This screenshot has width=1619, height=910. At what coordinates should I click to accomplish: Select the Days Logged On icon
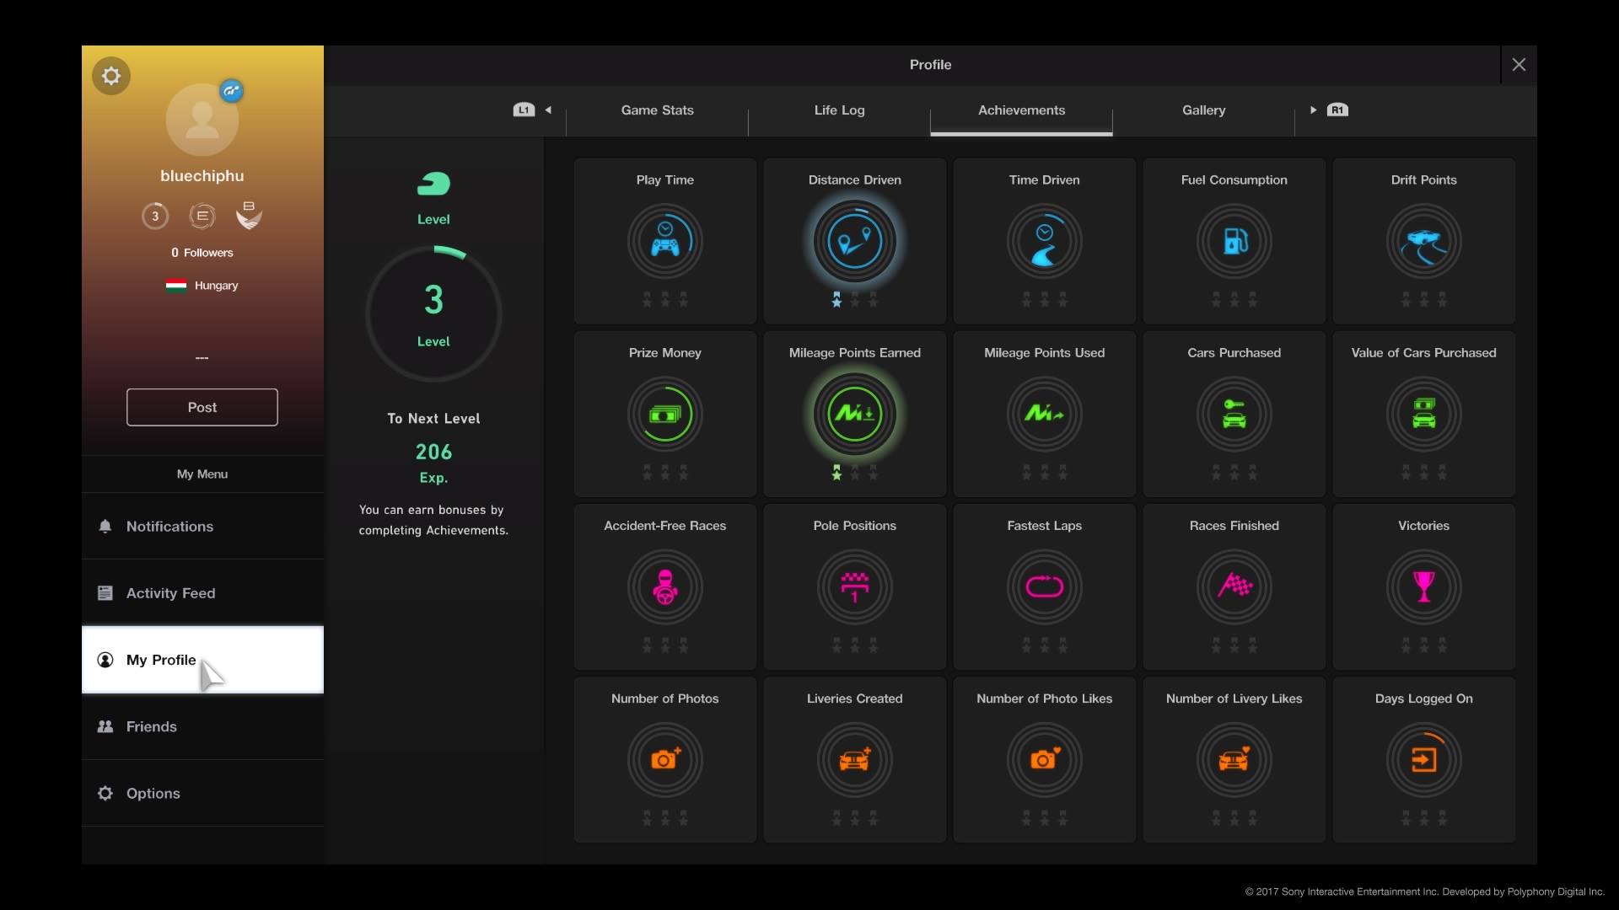[1423, 760]
